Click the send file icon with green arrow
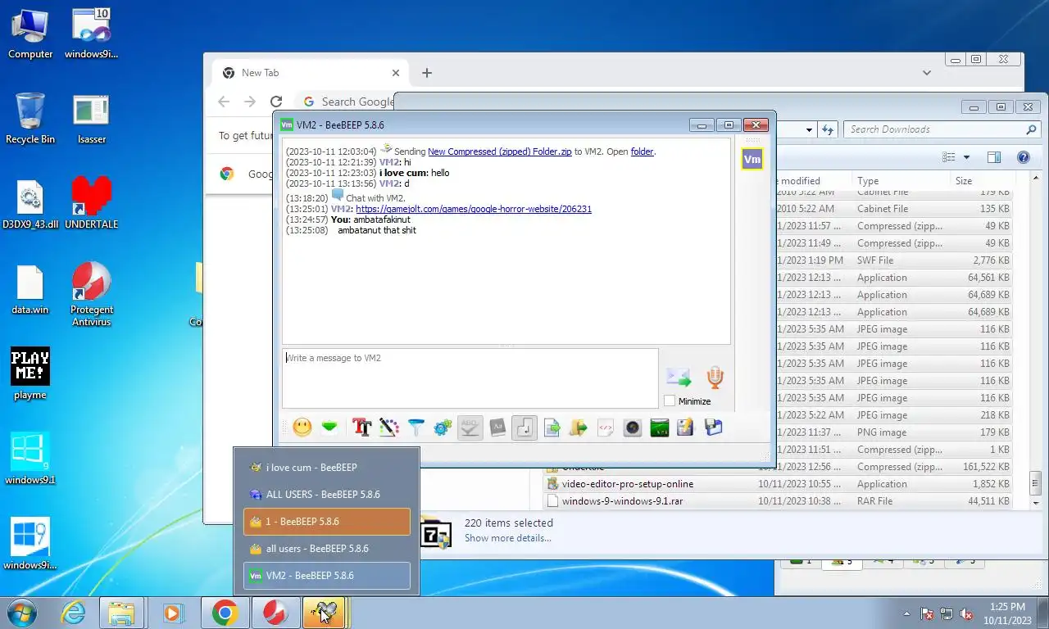 pyautogui.click(x=552, y=427)
